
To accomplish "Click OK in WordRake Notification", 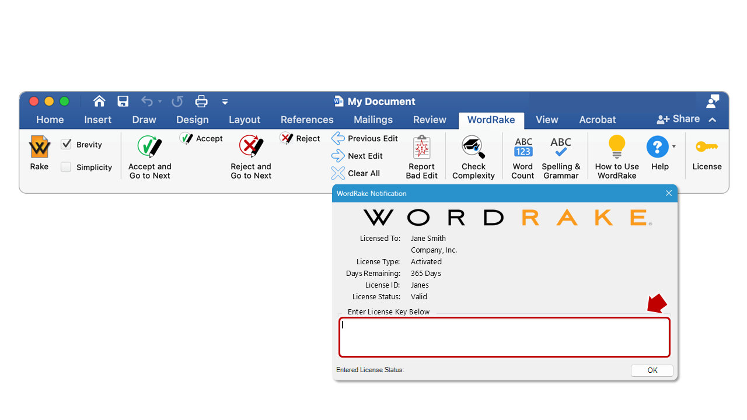I will tap(652, 370).
